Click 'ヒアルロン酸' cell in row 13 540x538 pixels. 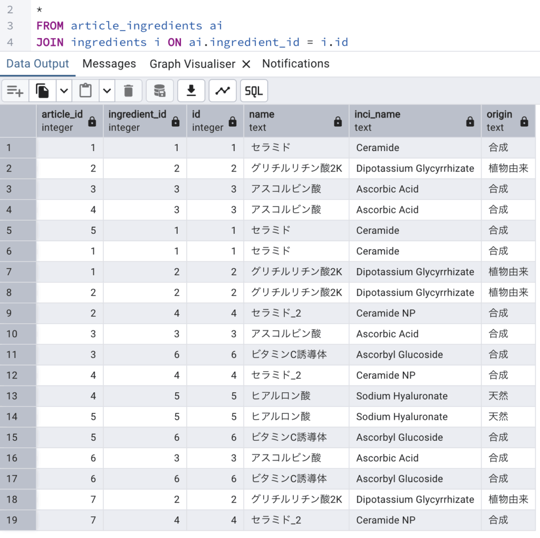(x=296, y=396)
